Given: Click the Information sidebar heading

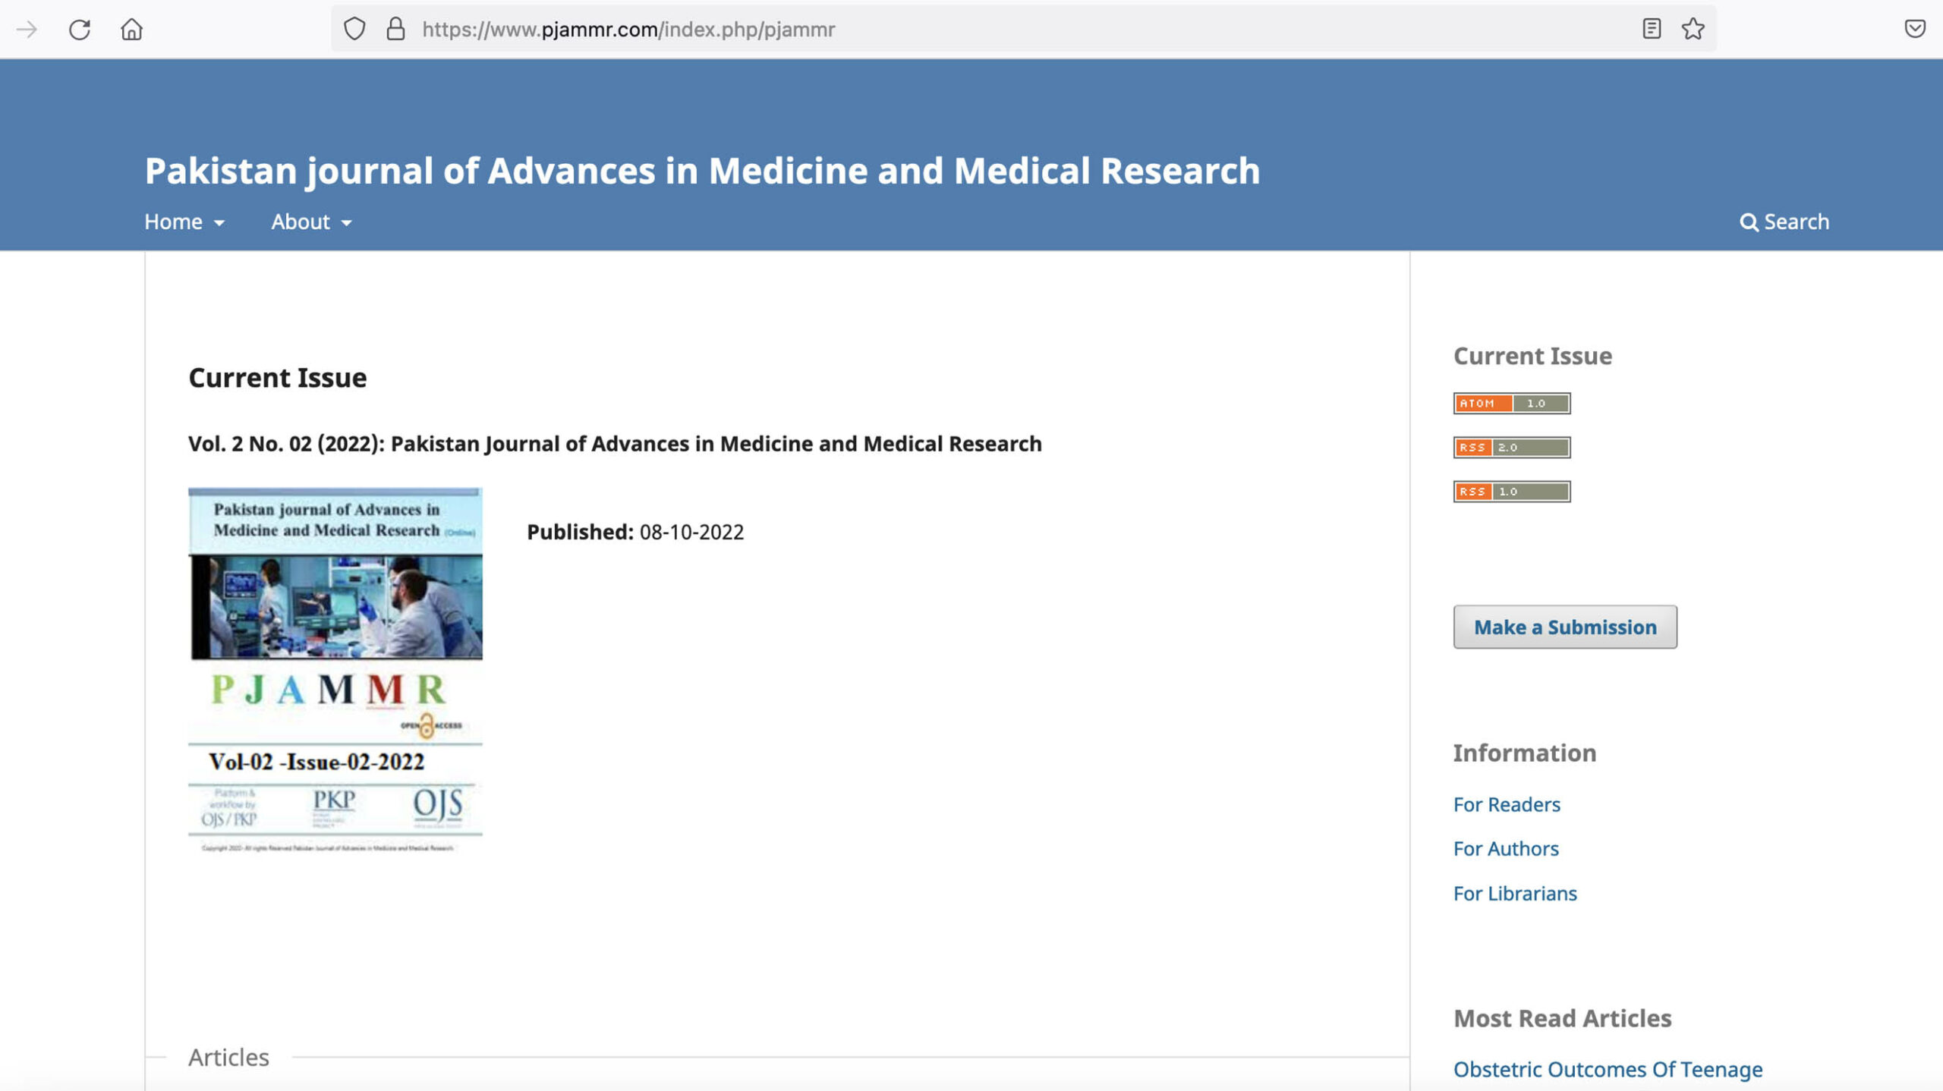Looking at the screenshot, I should coord(1525,753).
